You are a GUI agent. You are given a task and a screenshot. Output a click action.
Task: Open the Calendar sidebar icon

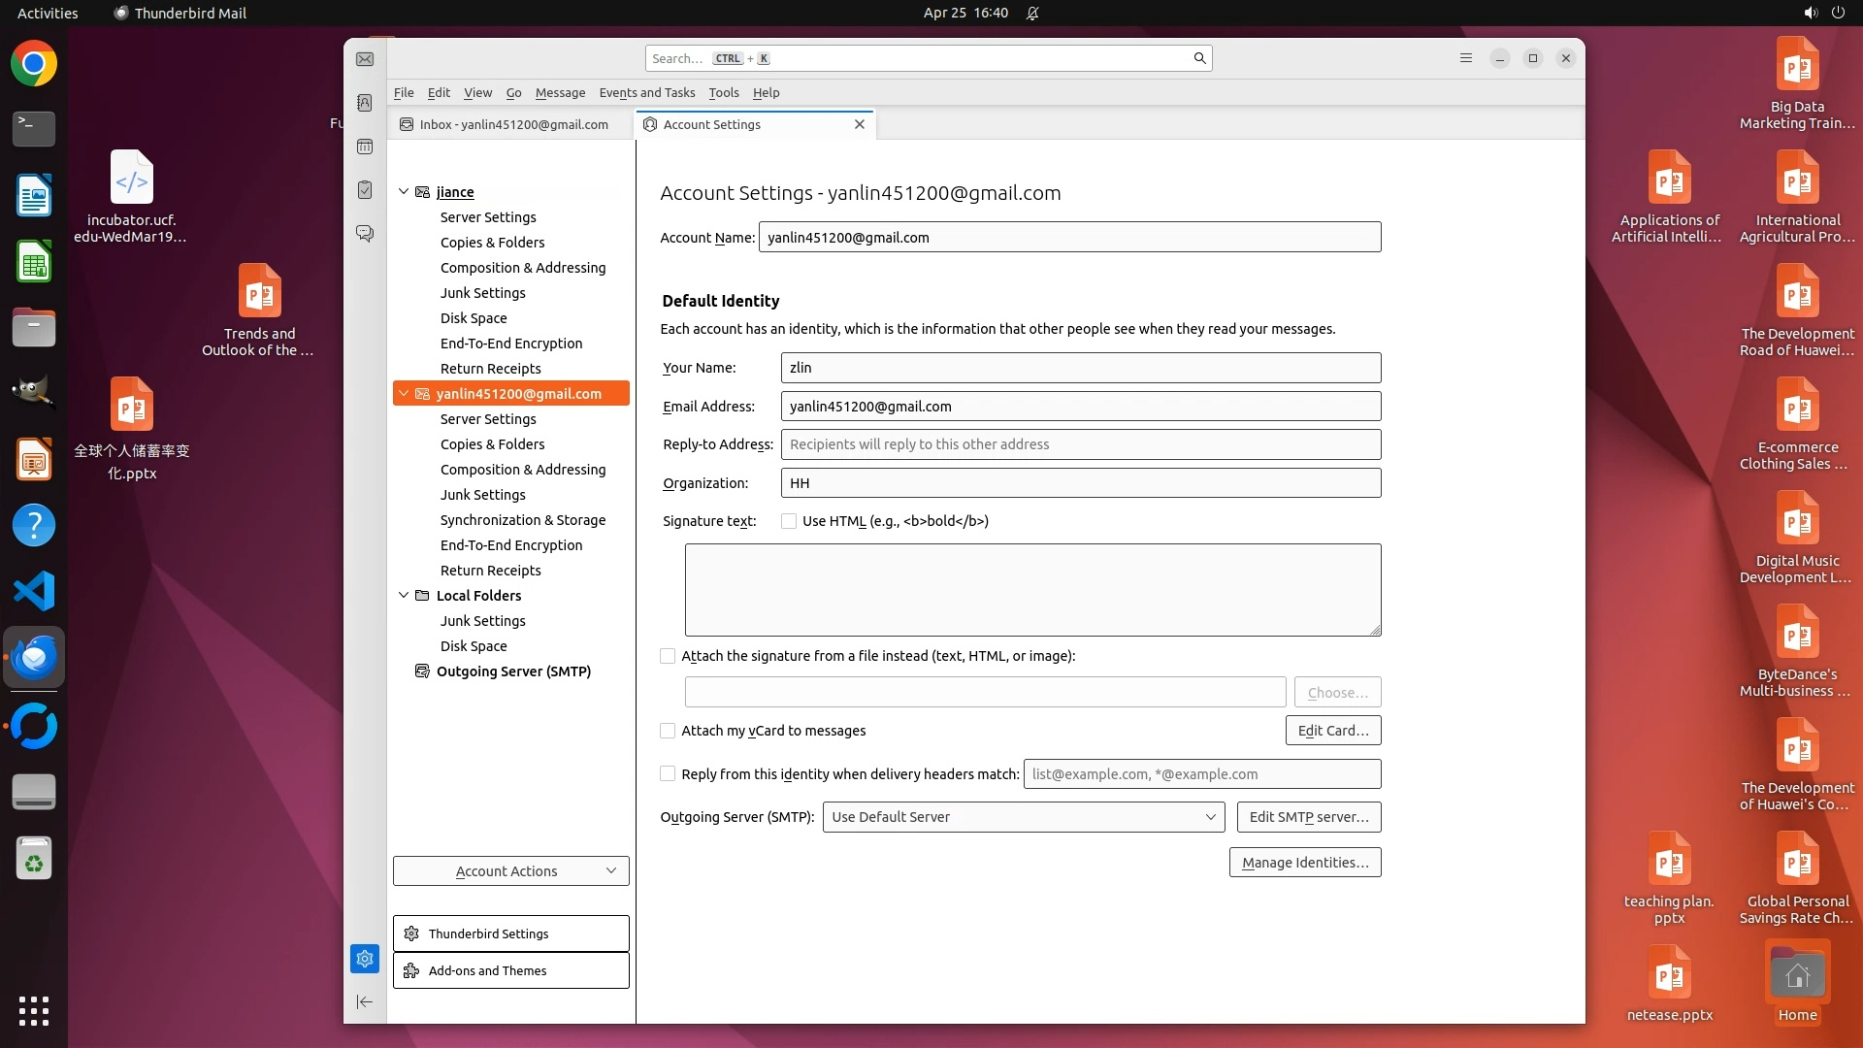(x=365, y=147)
